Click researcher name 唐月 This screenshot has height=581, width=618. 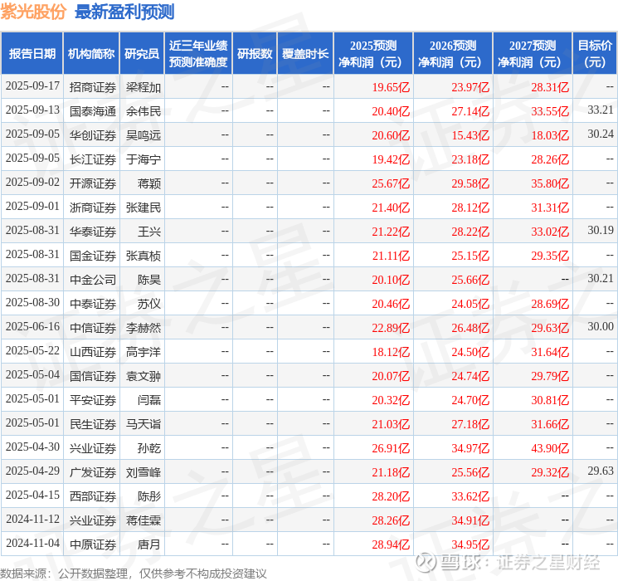tap(149, 544)
